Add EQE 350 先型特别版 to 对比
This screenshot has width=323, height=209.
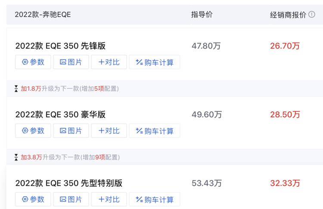(x=109, y=200)
